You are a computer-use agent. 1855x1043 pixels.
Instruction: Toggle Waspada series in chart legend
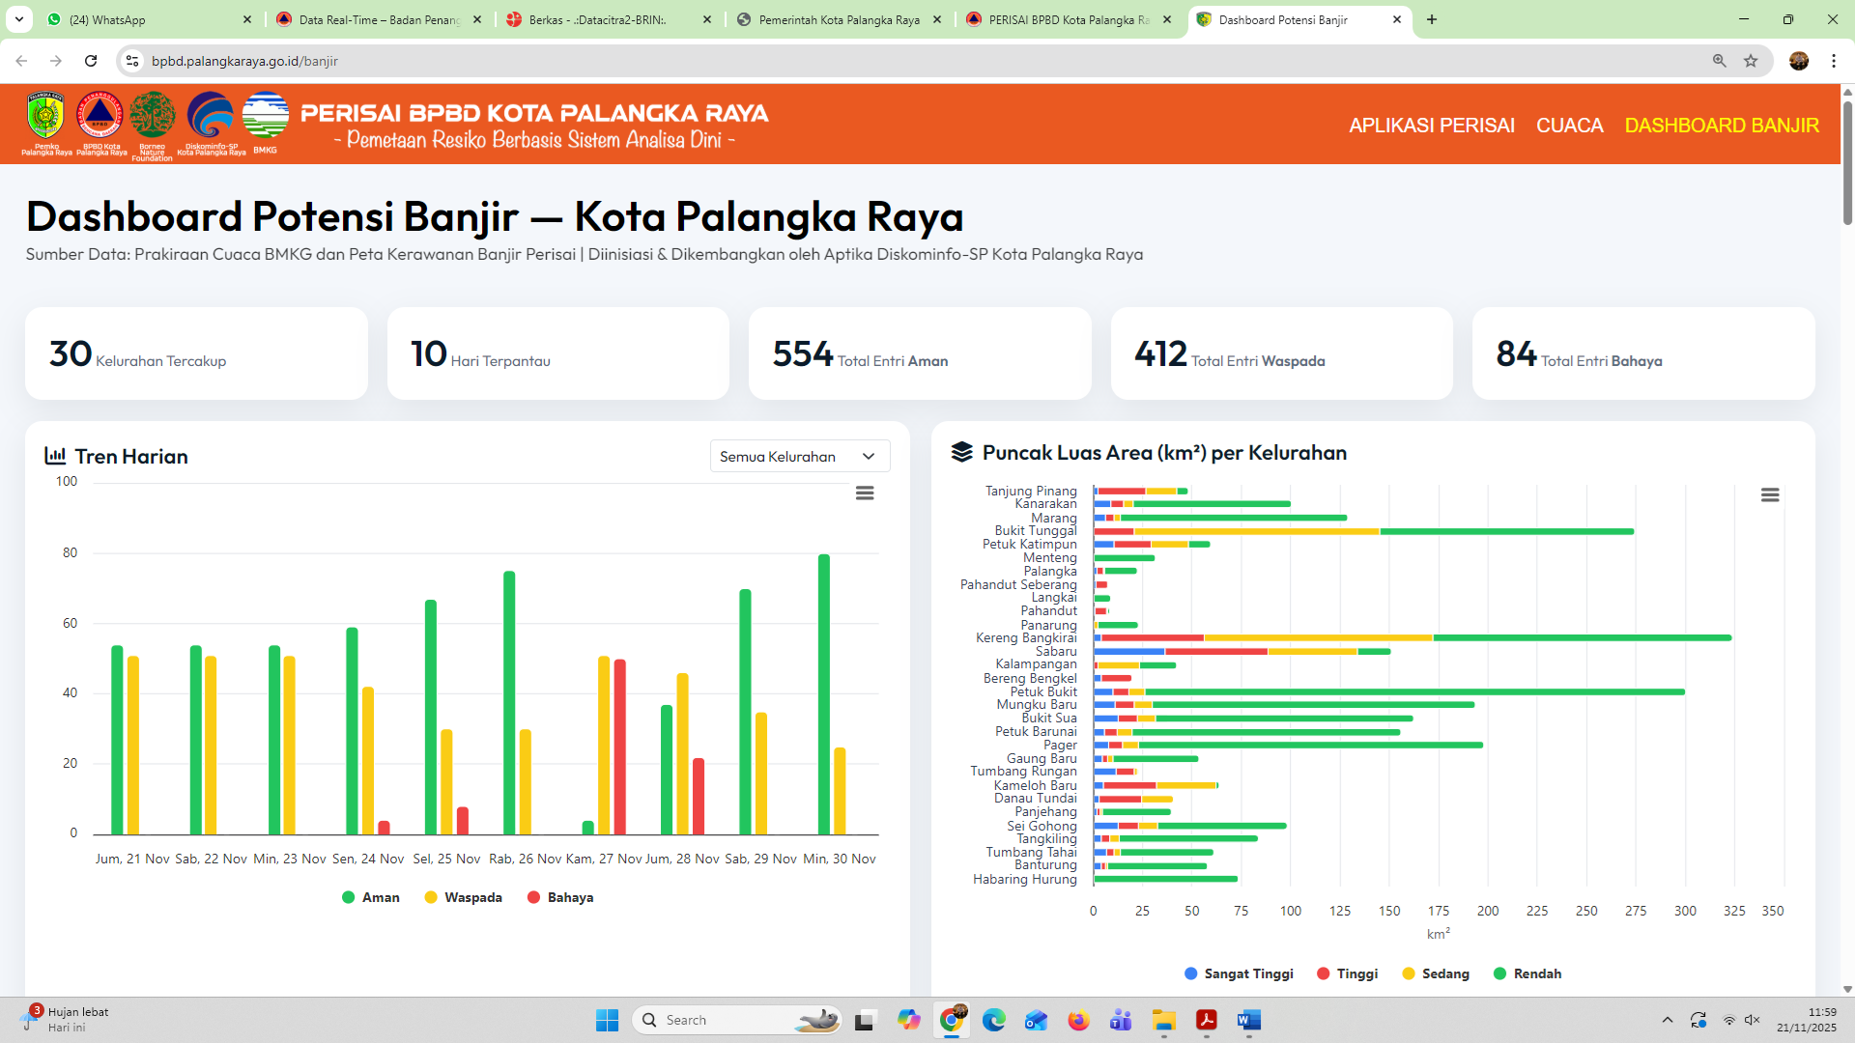(464, 897)
